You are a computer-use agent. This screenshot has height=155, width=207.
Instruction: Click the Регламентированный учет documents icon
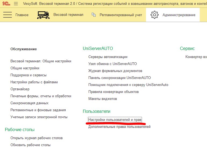(x=94, y=15)
